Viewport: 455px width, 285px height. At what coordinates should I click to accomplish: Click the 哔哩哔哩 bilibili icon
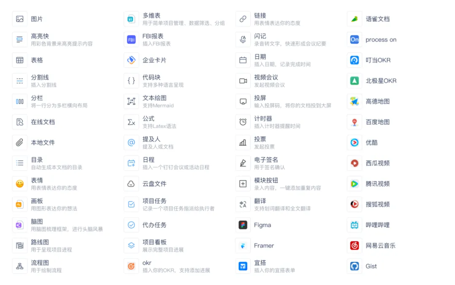coord(354,225)
